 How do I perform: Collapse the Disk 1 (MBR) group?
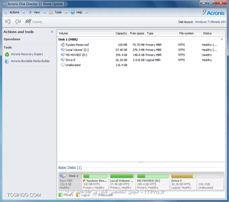[x=222, y=39]
